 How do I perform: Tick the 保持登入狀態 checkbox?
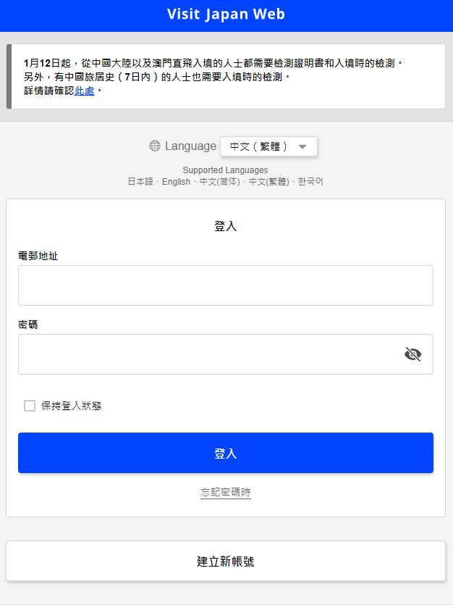[x=30, y=406]
